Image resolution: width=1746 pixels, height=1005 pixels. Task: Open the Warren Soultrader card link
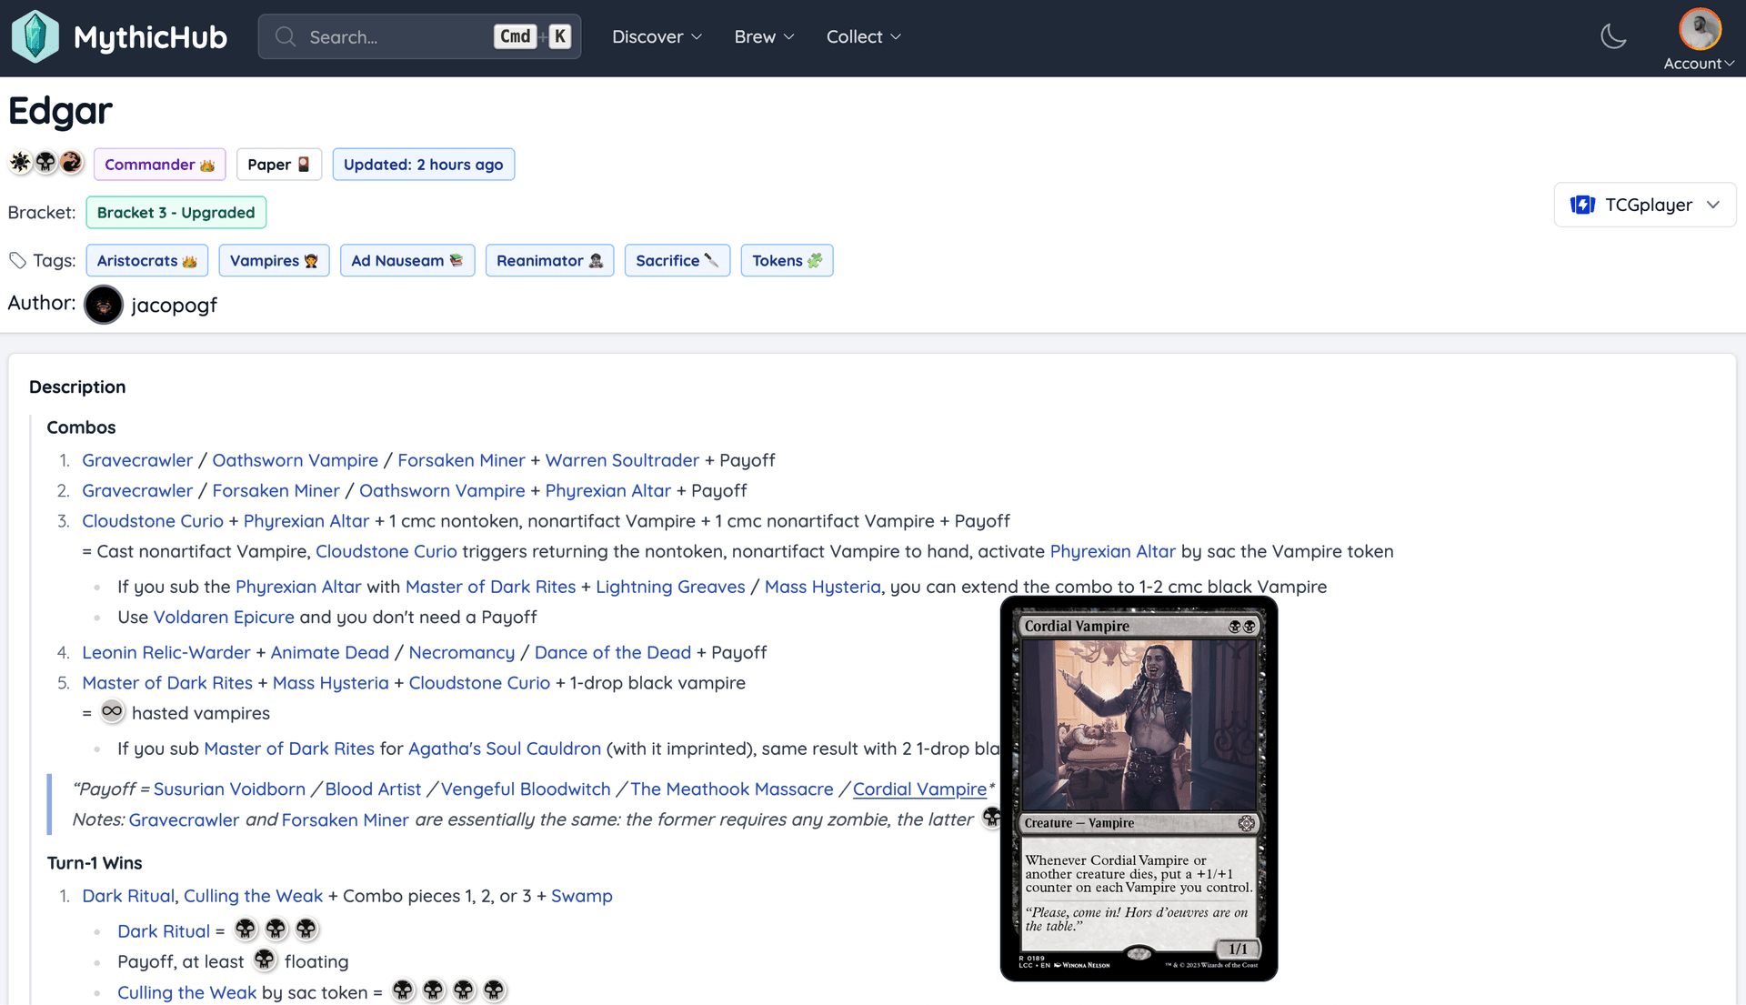(x=622, y=460)
